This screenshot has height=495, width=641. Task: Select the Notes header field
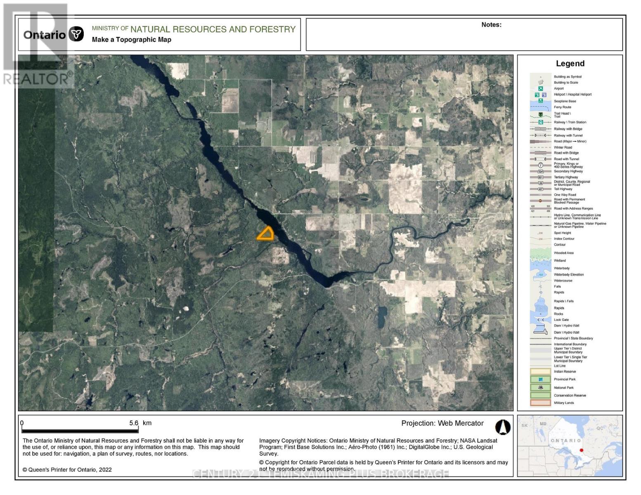[491, 25]
